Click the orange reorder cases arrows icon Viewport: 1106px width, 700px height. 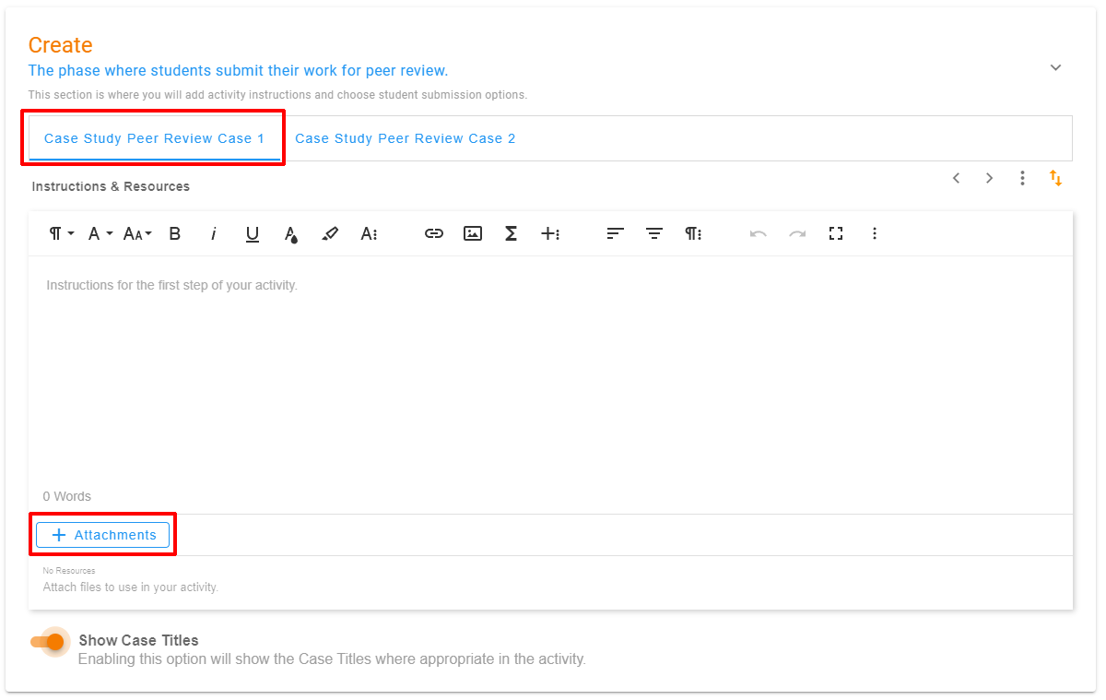1056,178
